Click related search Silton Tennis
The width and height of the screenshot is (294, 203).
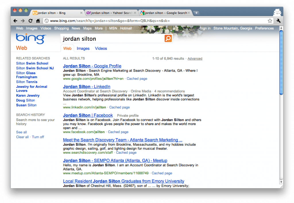coord(27,82)
